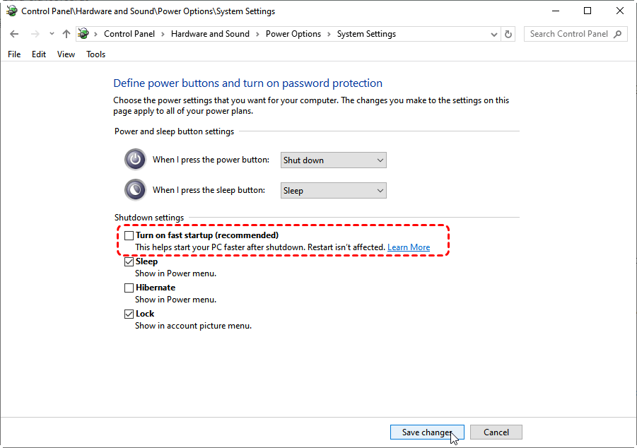Click the power button icon
The width and height of the screenshot is (637, 448).
pyautogui.click(x=135, y=160)
